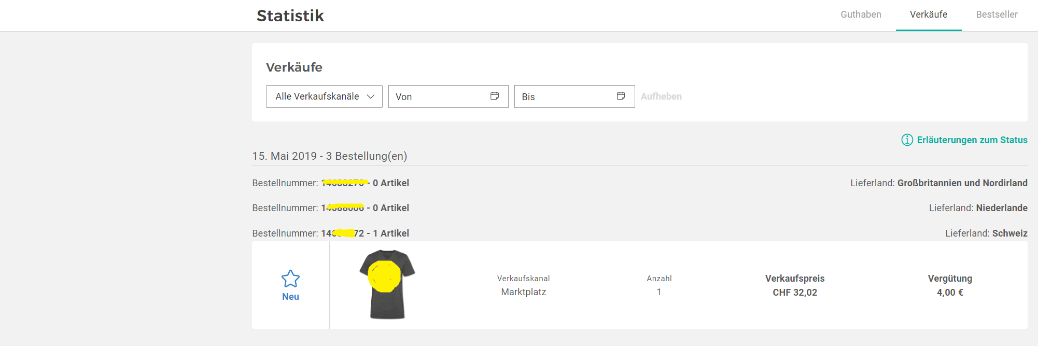Viewport: 1038px width, 346px height.
Task: Switch to the Bestseller tab
Action: tap(997, 15)
